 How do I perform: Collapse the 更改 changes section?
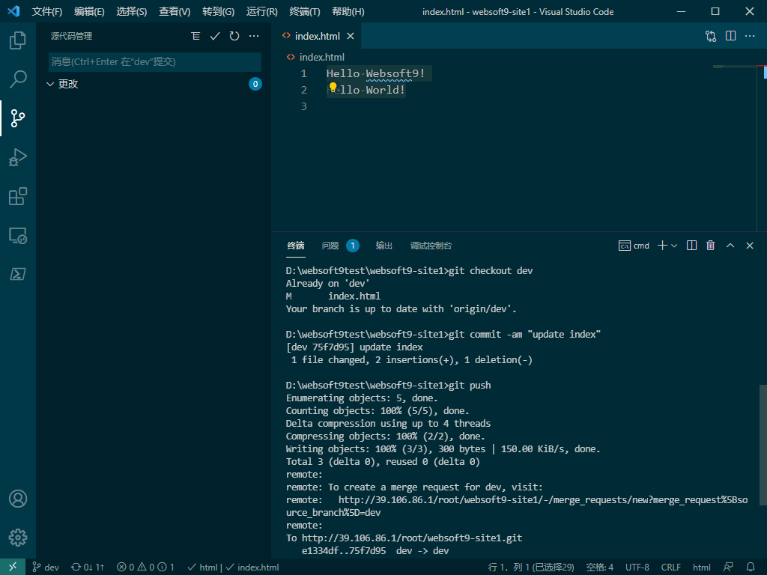pyautogui.click(x=50, y=85)
